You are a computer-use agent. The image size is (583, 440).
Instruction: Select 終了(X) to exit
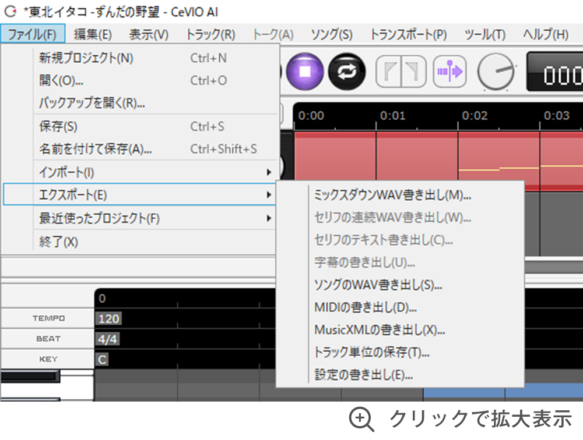click(139, 242)
